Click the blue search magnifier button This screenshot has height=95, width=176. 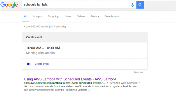140,5
